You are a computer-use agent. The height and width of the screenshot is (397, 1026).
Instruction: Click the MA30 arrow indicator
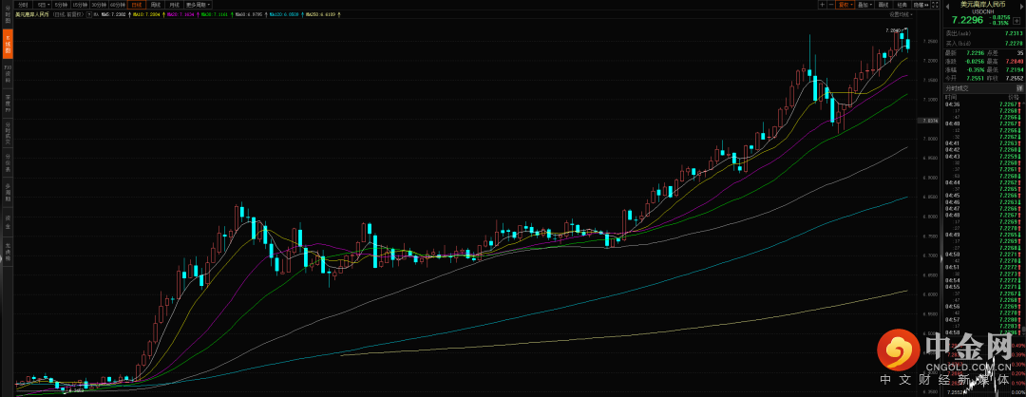(232, 14)
